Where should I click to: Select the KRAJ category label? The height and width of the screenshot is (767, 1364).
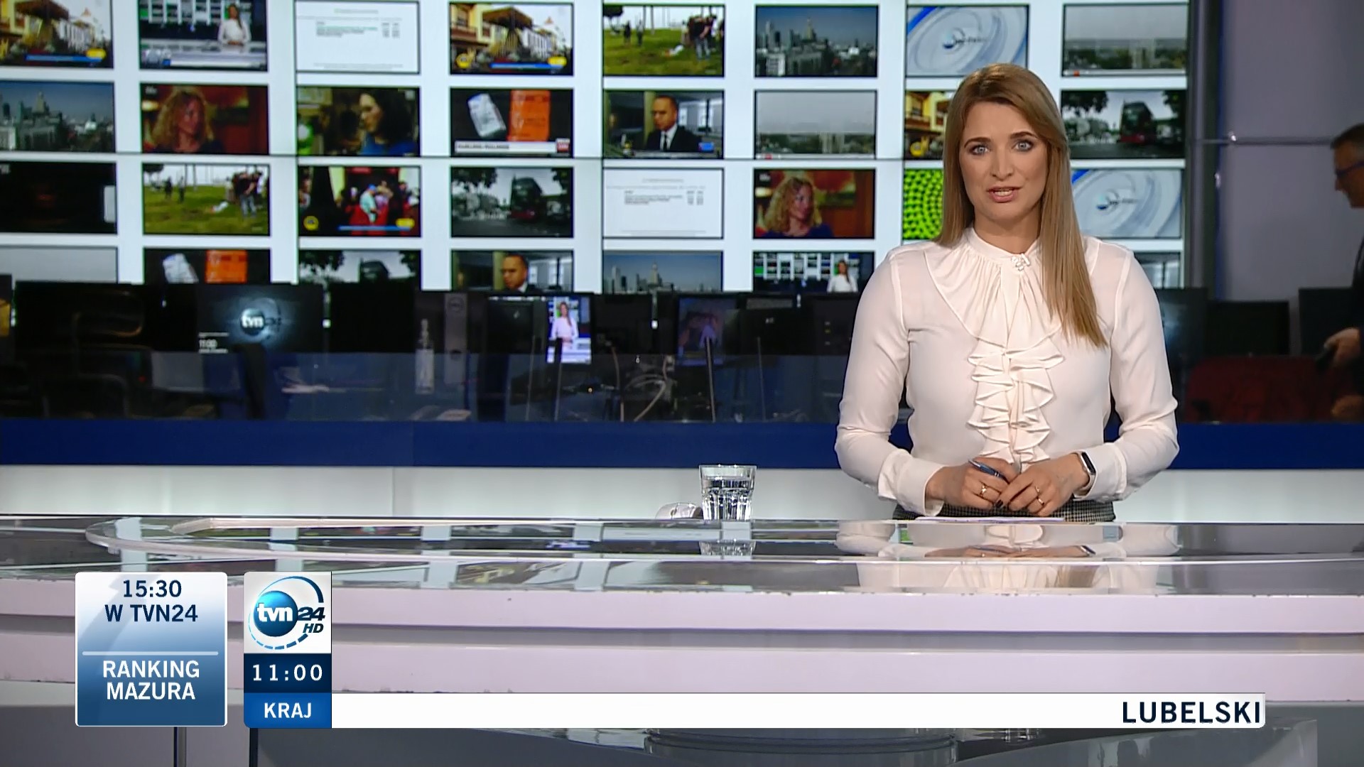(287, 710)
